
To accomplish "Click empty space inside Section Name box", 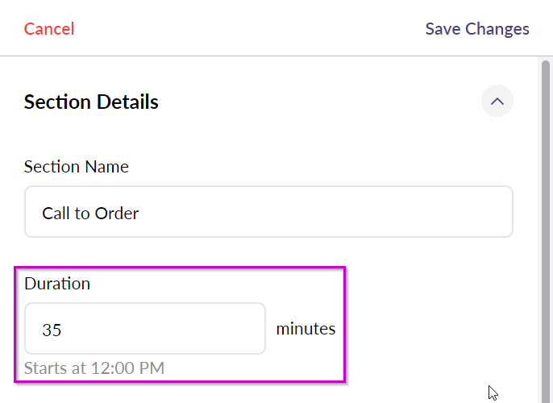I will pyautogui.click(x=324, y=213).
